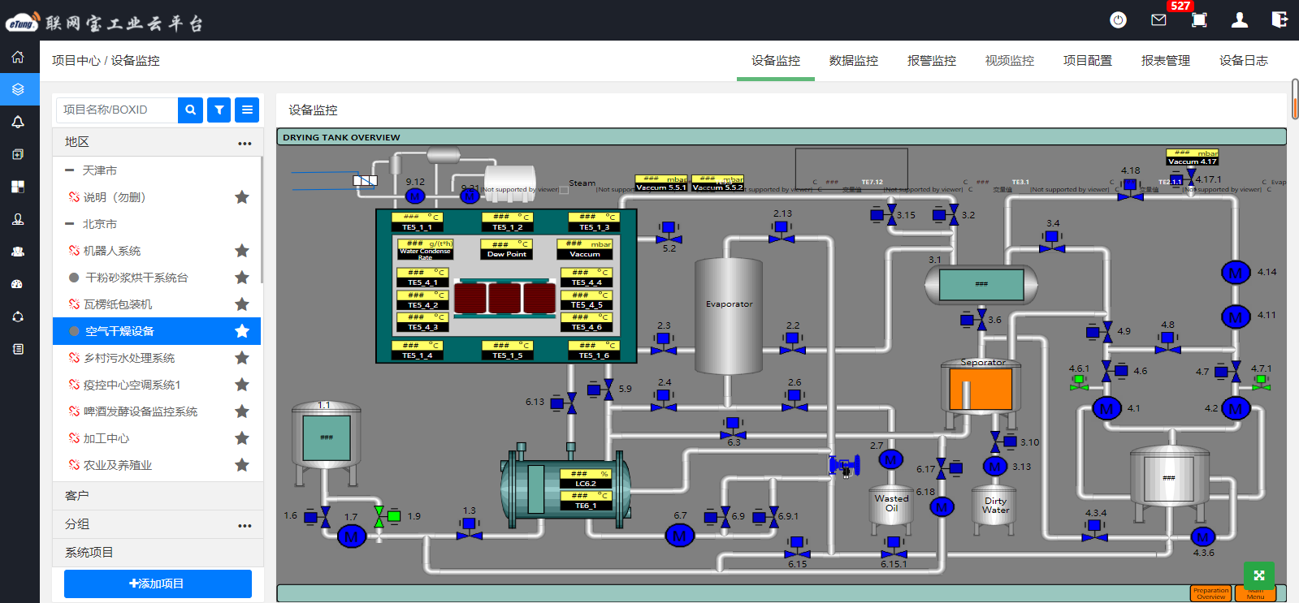The height and width of the screenshot is (603, 1299).
Task: Click motor M labeled 4.11
Action: point(1236,317)
